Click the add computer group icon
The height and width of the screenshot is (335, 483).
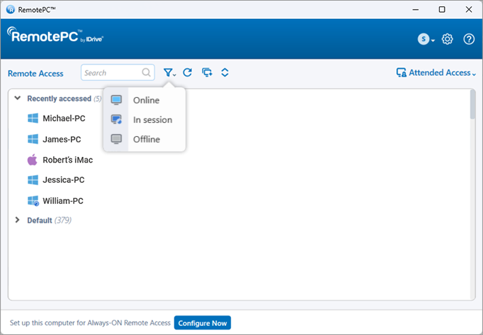pos(207,73)
